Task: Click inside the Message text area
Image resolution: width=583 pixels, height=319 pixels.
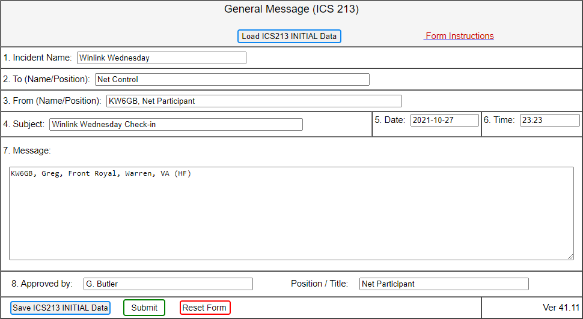Action: click(x=291, y=213)
